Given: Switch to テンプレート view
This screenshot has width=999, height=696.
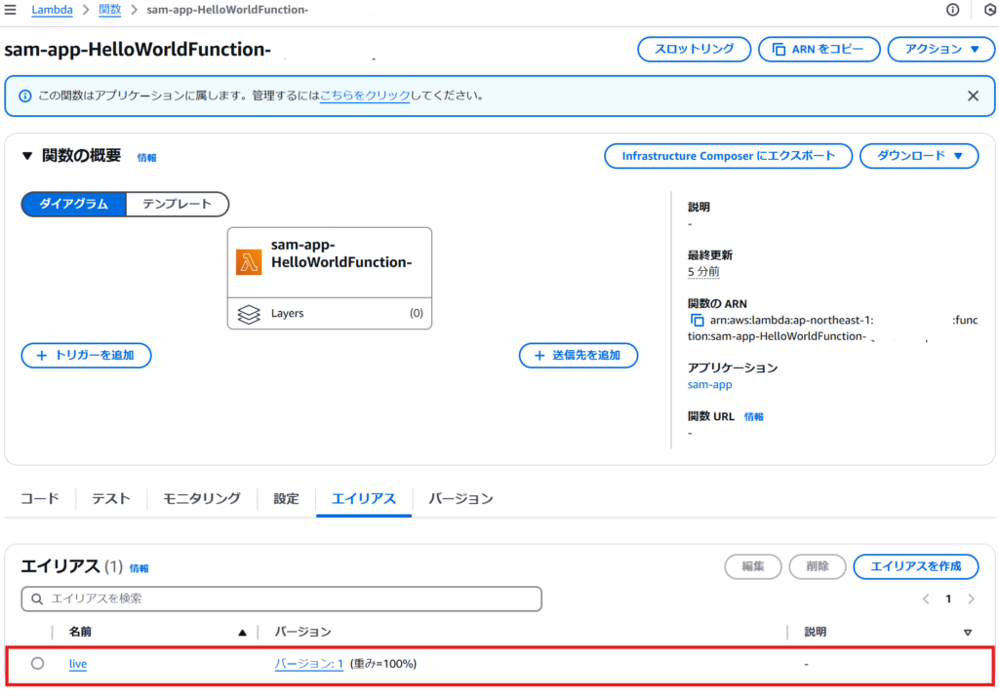Looking at the screenshot, I should (178, 204).
